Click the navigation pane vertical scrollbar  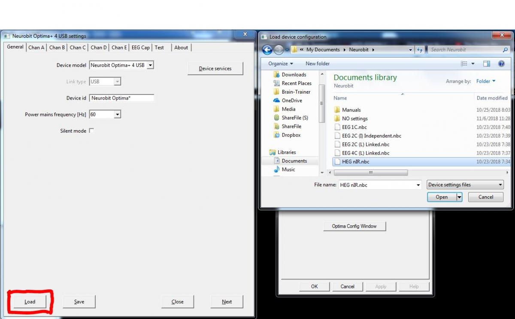322,104
